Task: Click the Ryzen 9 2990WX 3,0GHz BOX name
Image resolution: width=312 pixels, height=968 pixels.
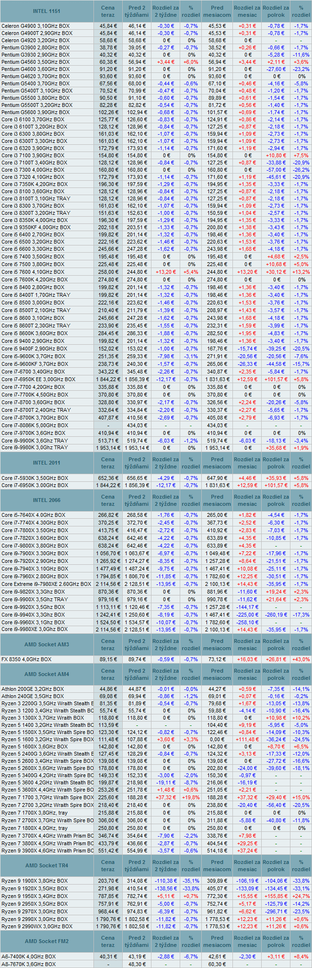Action: point(37,926)
